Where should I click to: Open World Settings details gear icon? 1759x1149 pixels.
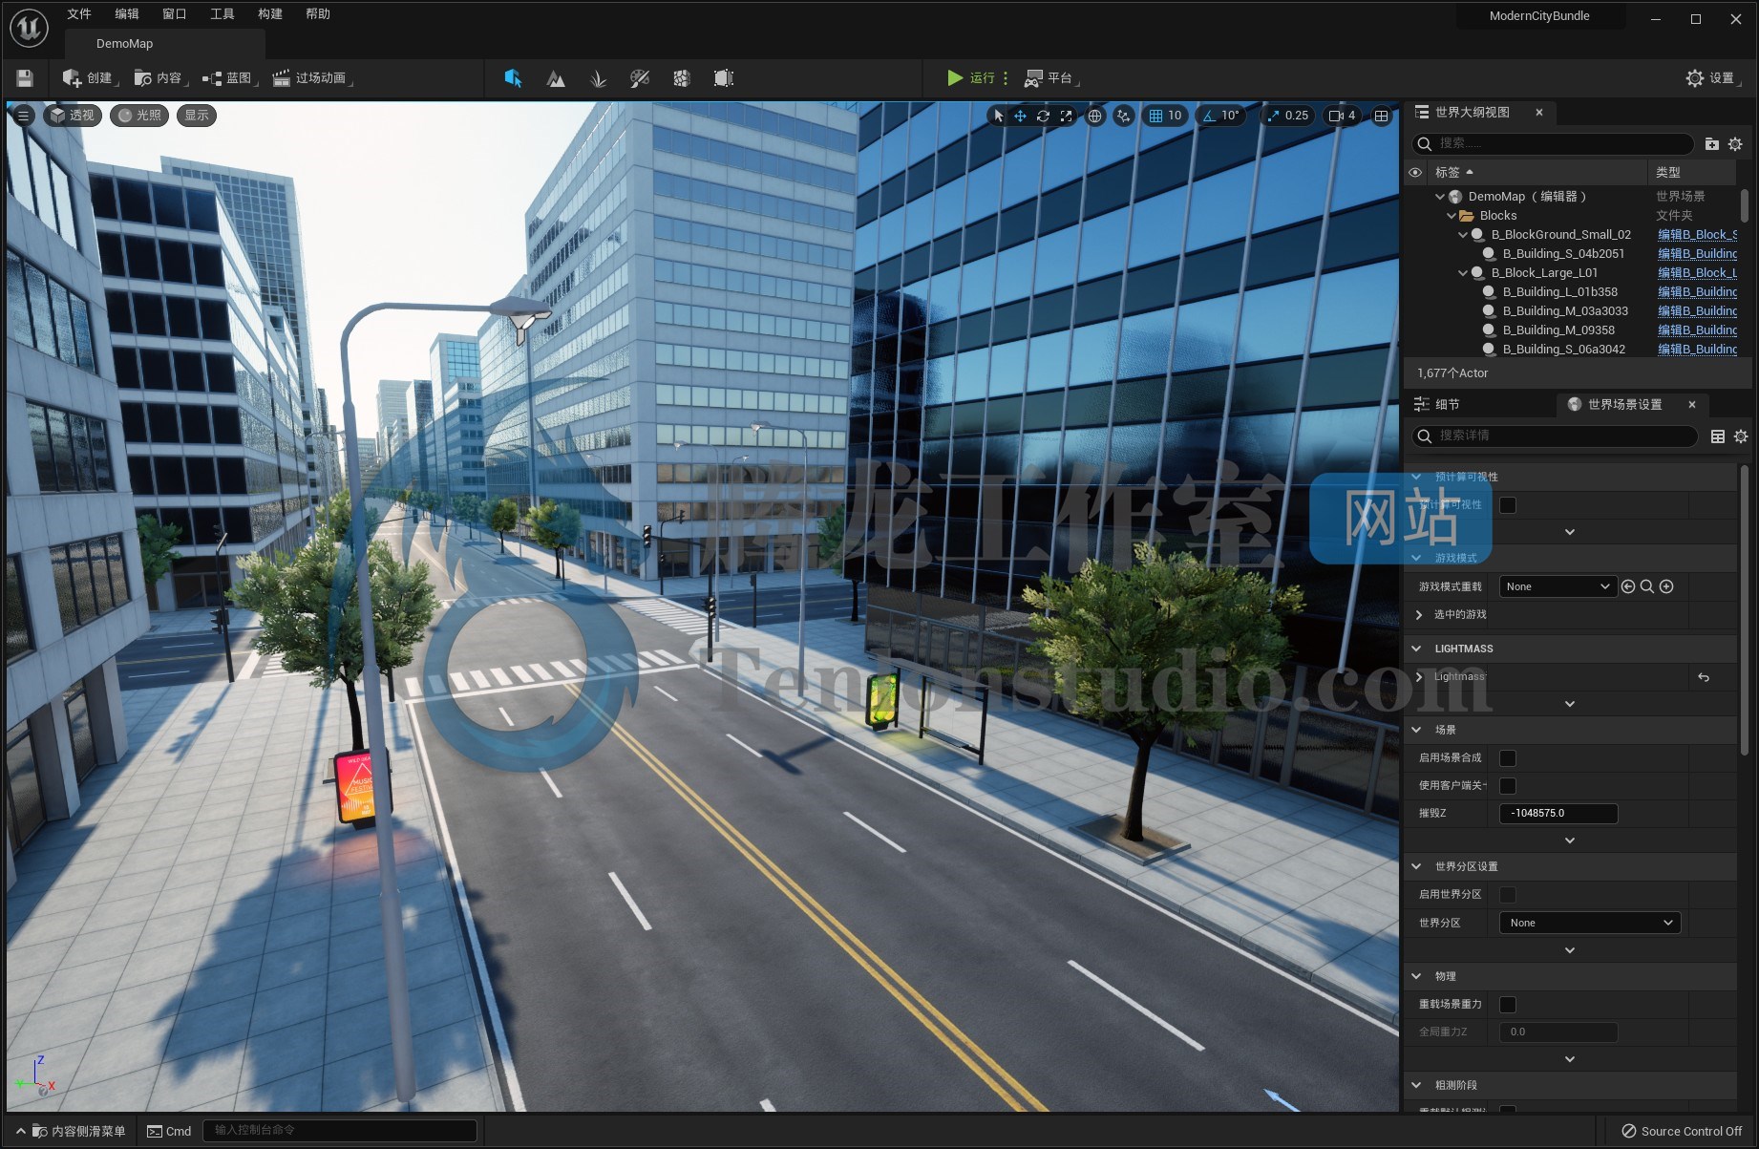pos(1740,436)
